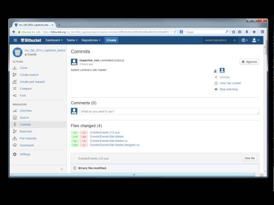274x205 pixels.
Task: Click the Pull requests upload icon
Action: tap(15, 138)
